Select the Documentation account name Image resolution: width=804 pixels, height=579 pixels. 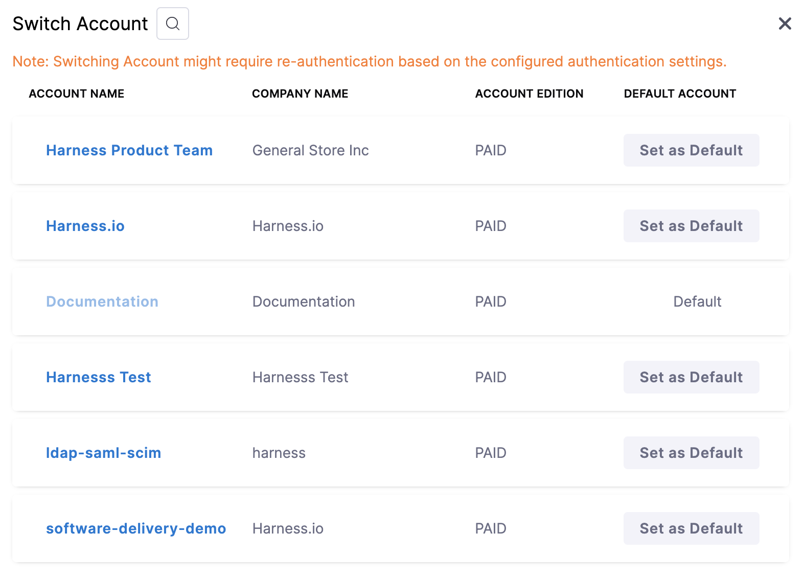pos(102,302)
